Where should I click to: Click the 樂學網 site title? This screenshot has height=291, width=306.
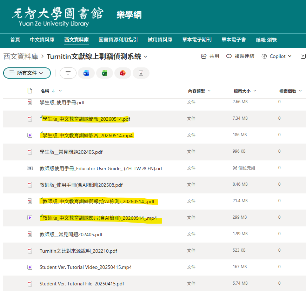[129, 15]
